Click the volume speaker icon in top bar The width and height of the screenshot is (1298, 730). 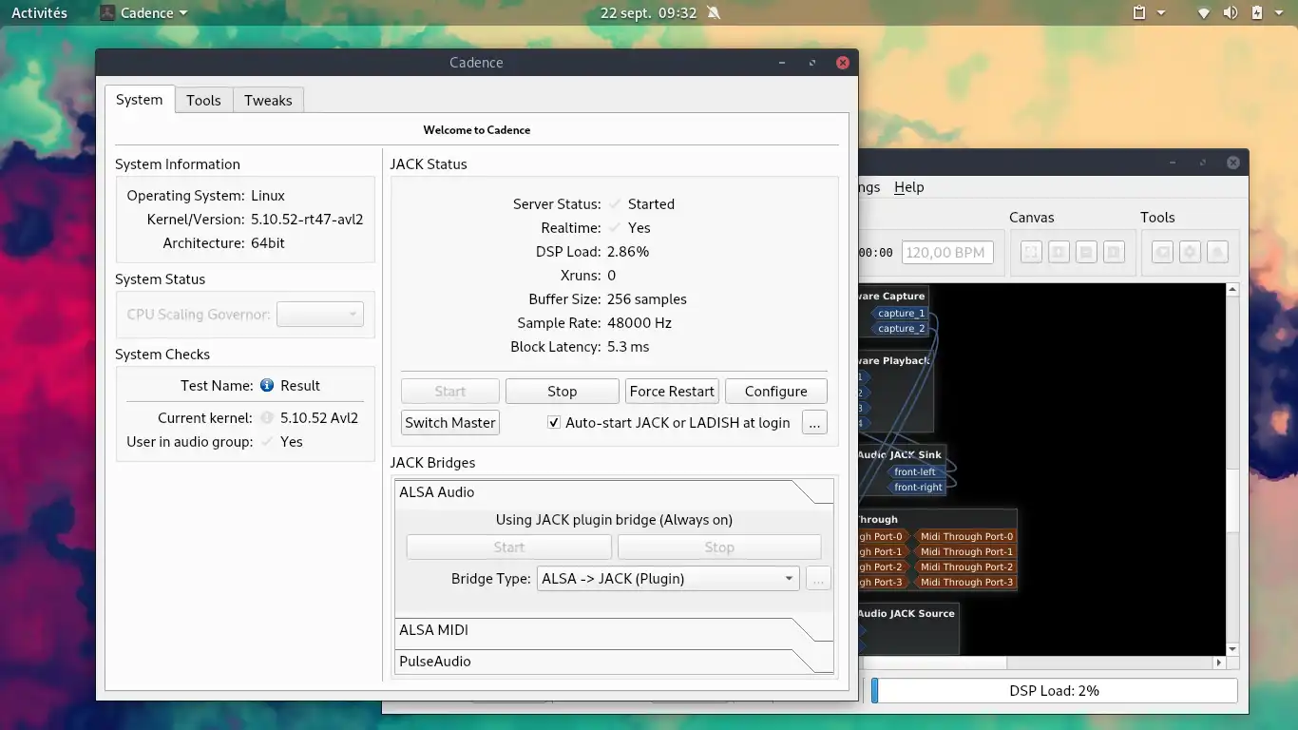point(1231,13)
